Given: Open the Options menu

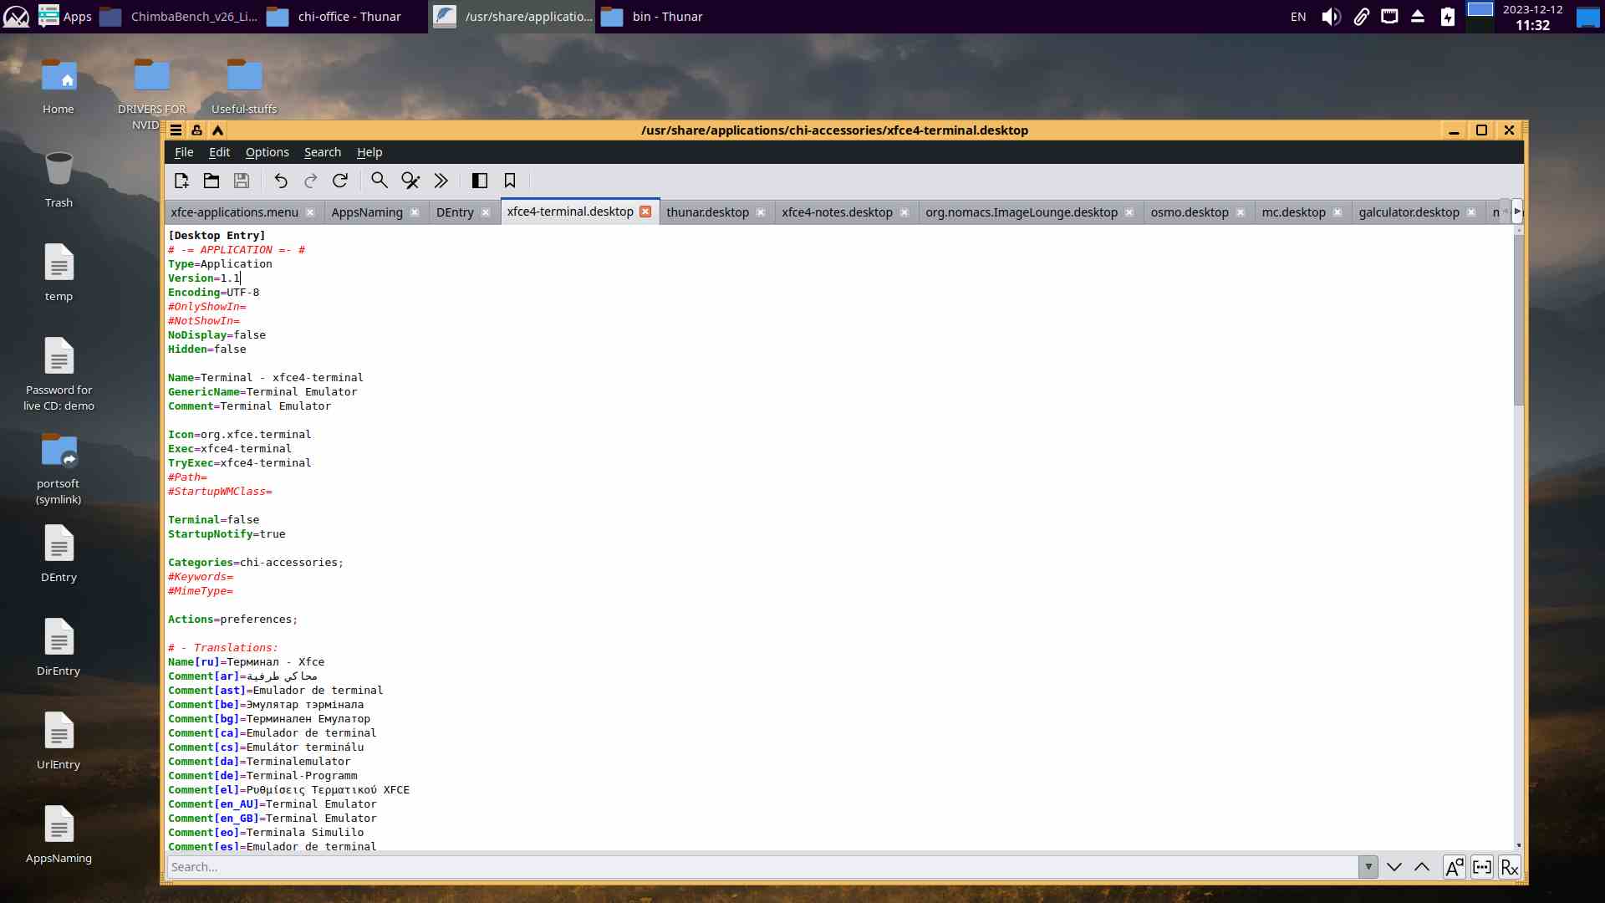Looking at the screenshot, I should point(267,152).
